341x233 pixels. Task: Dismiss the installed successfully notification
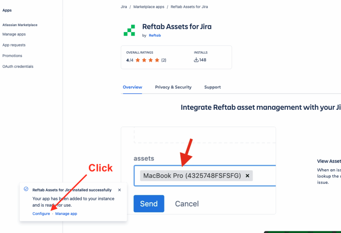(119, 190)
